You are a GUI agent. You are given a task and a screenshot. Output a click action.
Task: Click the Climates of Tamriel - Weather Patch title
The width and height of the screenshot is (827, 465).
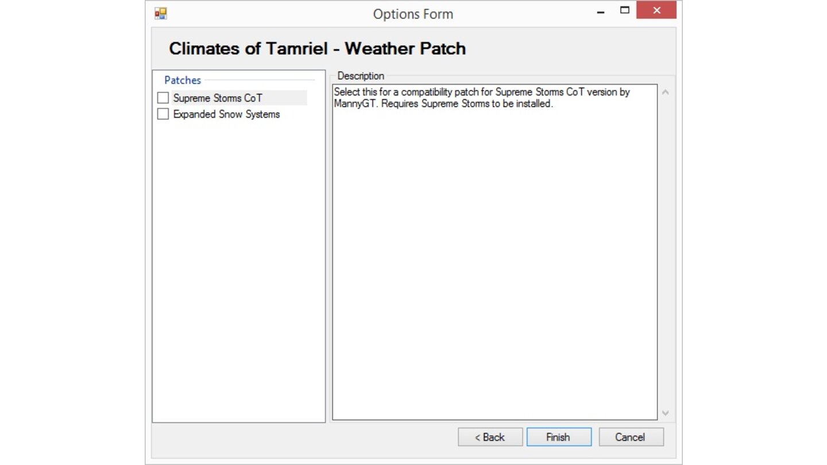tap(317, 48)
